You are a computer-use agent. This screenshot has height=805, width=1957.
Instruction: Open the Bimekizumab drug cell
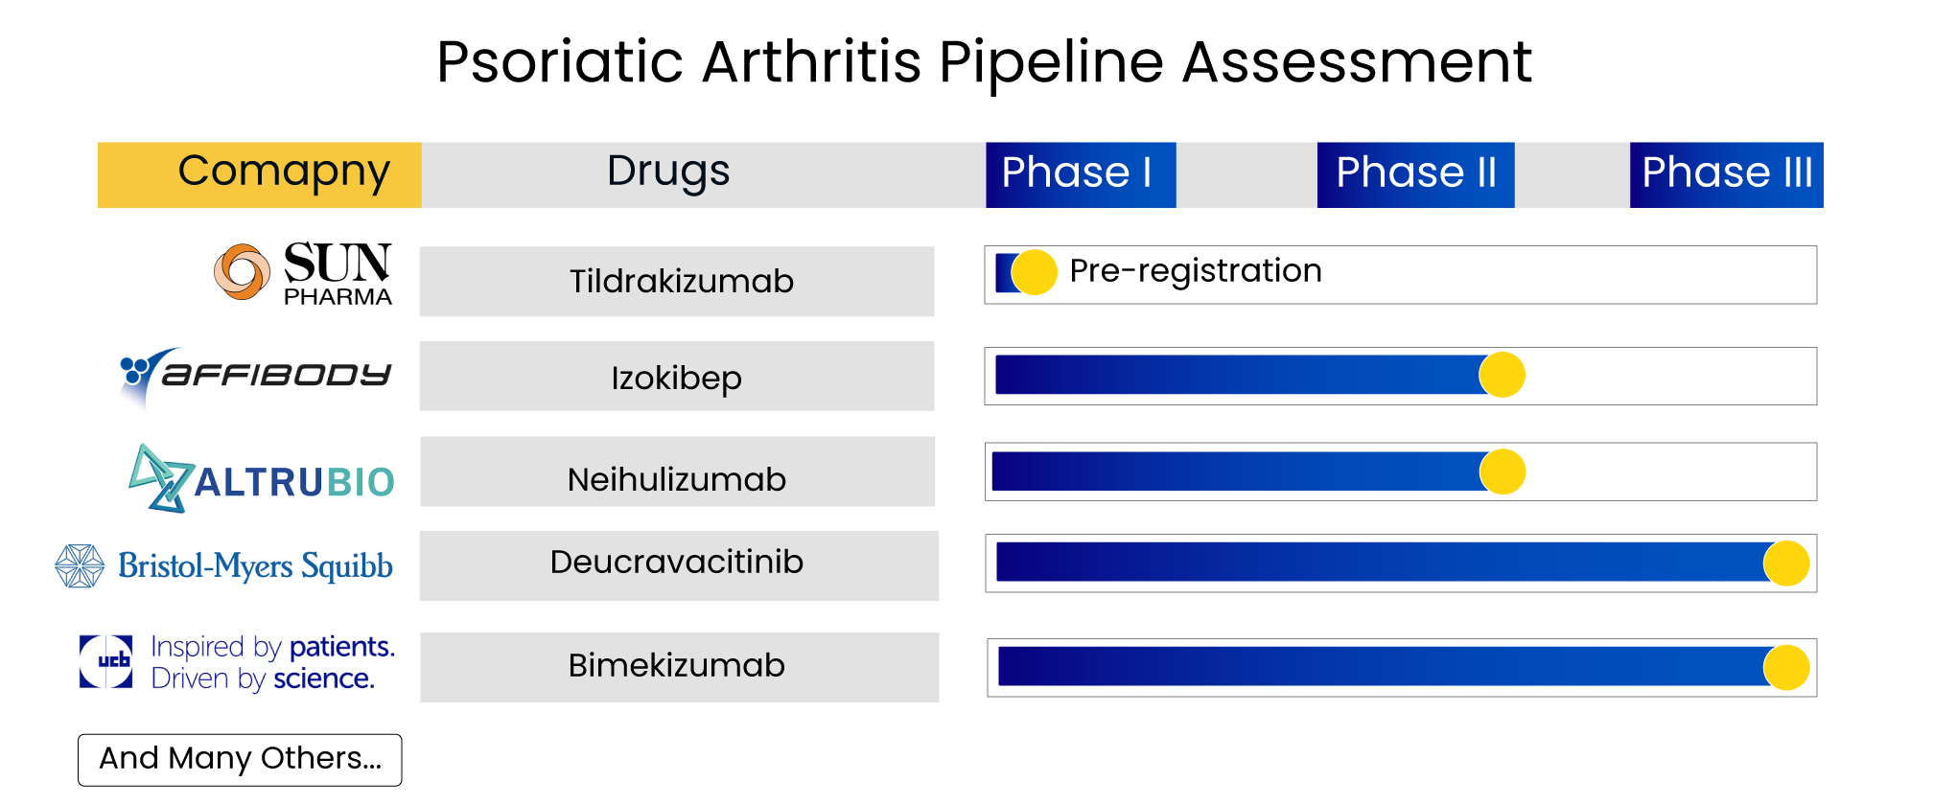point(678,667)
